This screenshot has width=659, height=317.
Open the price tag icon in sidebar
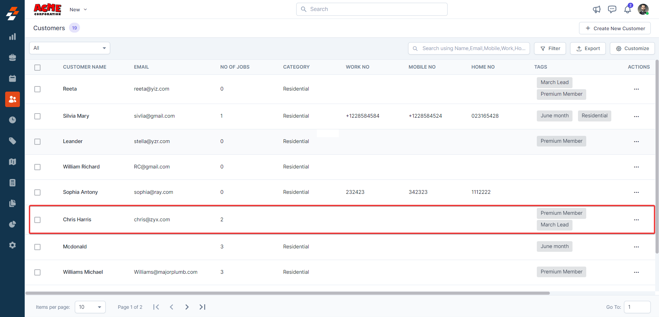[x=12, y=141]
